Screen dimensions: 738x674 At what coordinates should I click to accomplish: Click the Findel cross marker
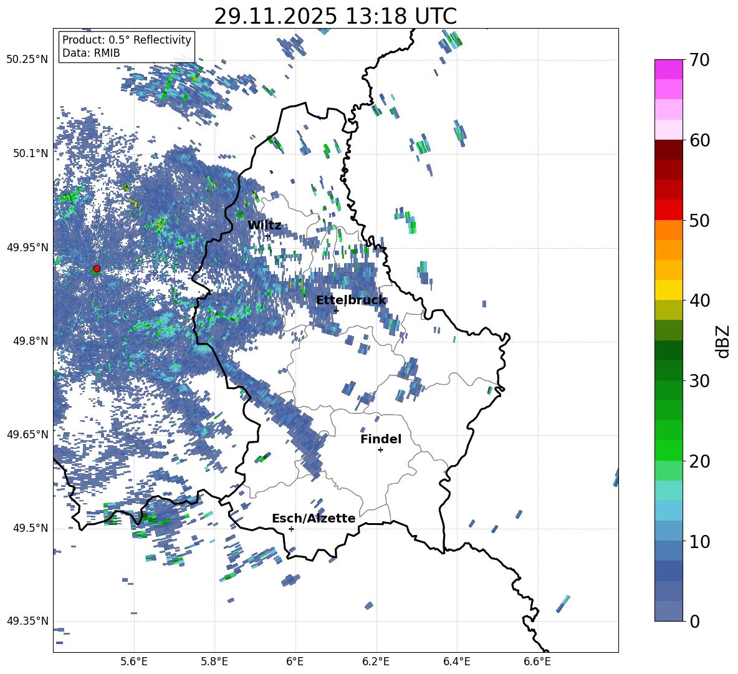(x=380, y=450)
